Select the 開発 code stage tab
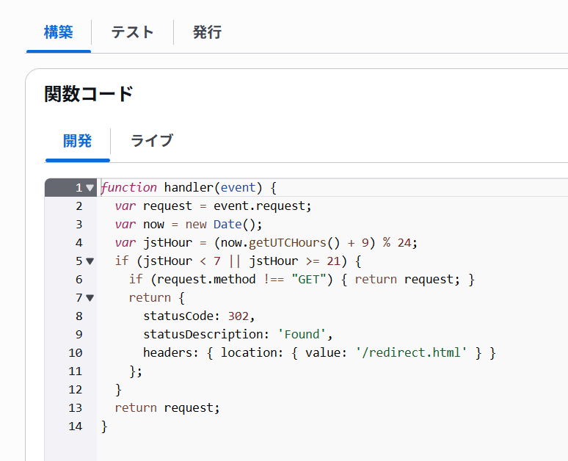568x461 pixels. [77, 141]
